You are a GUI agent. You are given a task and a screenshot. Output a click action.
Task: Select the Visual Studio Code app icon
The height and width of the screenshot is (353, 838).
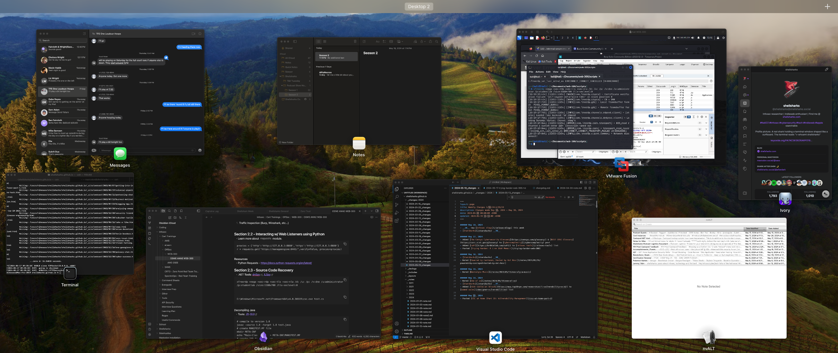coord(496,338)
